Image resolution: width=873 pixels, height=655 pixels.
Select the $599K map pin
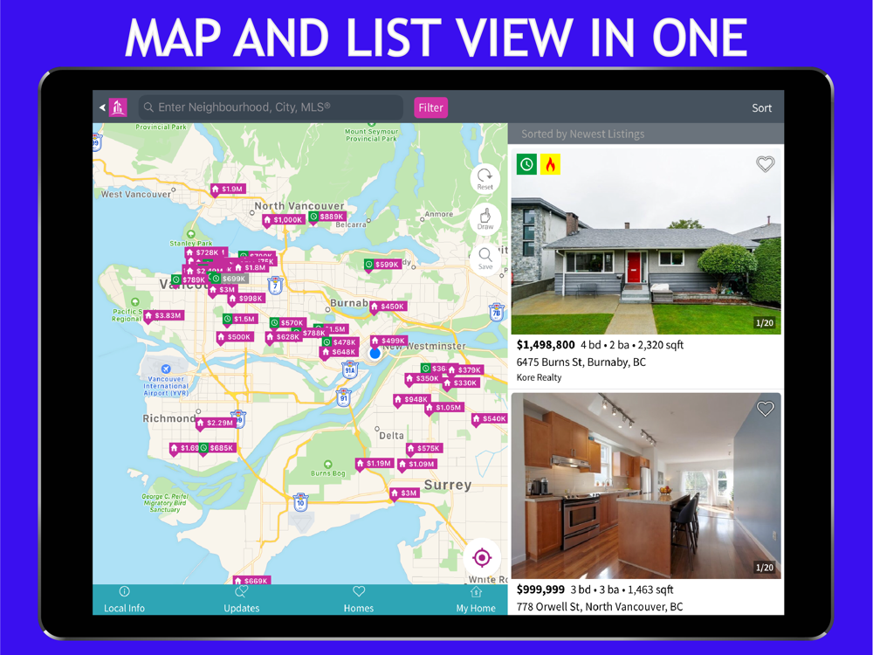tap(382, 265)
